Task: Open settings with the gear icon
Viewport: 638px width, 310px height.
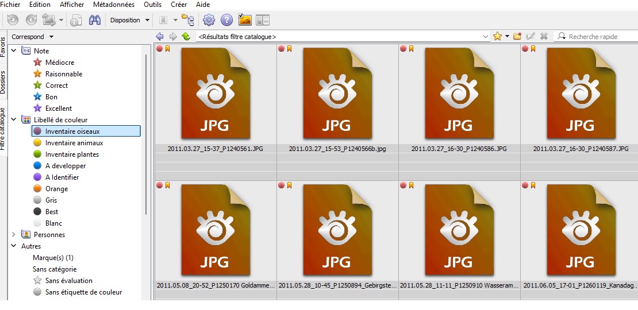Action: point(209,20)
